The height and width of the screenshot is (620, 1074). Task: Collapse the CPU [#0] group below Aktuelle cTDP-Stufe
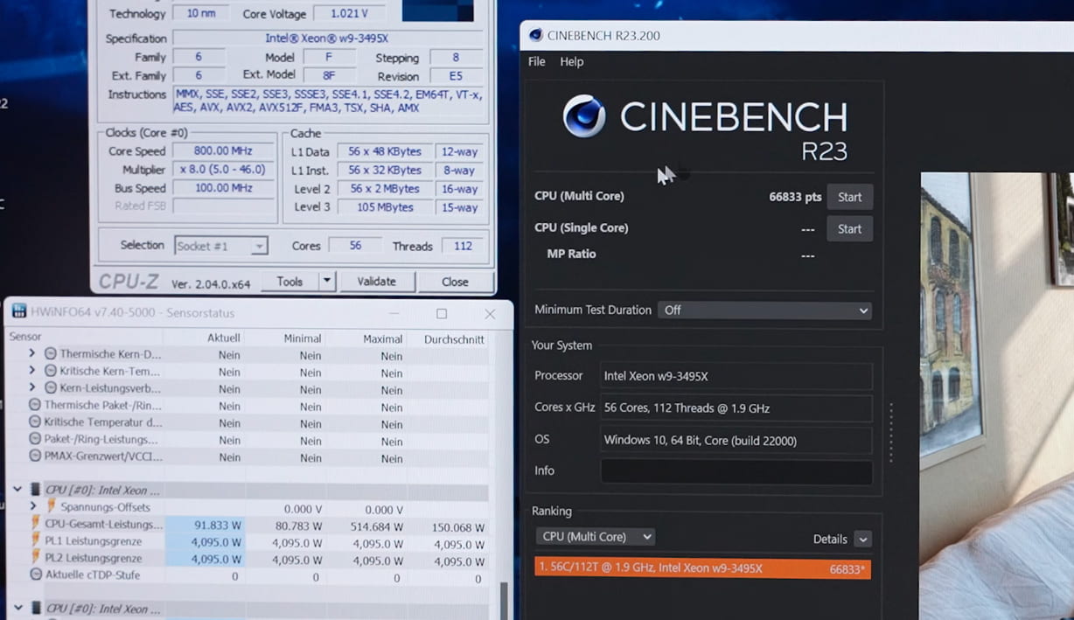(17, 609)
